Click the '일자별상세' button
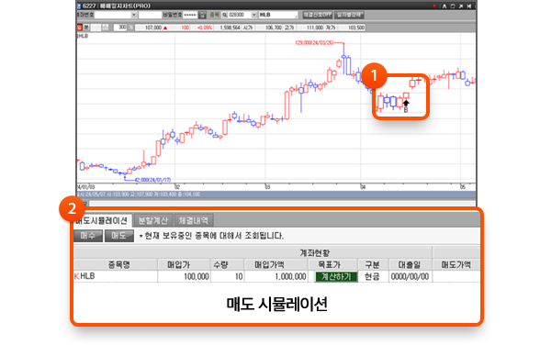 point(349,15)
